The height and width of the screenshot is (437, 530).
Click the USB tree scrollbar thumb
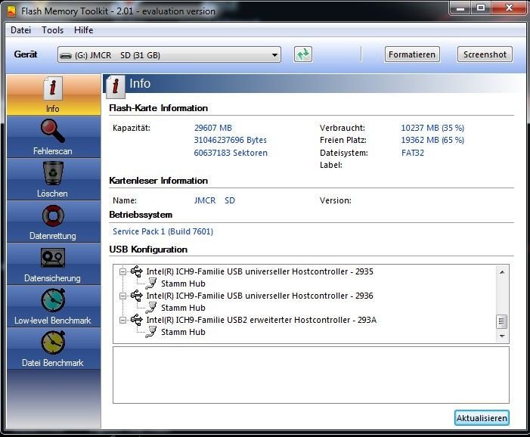501,321
